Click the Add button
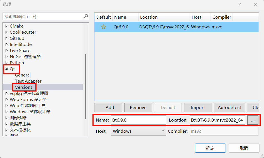The width and height of the screenshot is (264, 158). point(108,108)
